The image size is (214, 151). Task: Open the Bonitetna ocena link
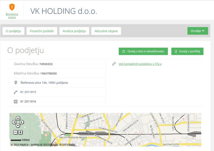[12, 15]
